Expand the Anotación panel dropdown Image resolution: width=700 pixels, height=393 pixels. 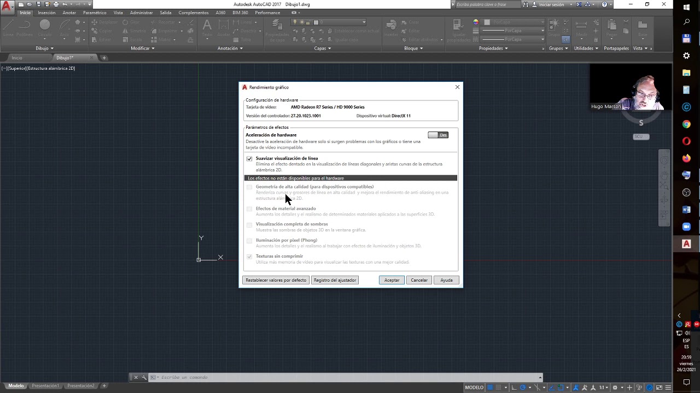tap(230, 48)
